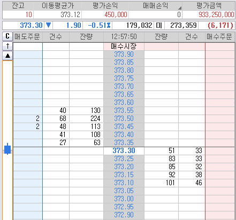The image size is (236, 220).
Task: Click bid quantity 51 at 373.30
Action: tap(161, 151)
